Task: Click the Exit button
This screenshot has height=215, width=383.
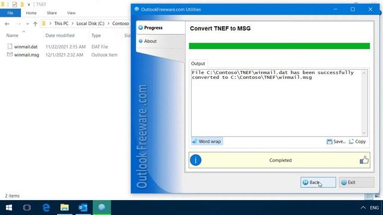Action: coord(356,182)
